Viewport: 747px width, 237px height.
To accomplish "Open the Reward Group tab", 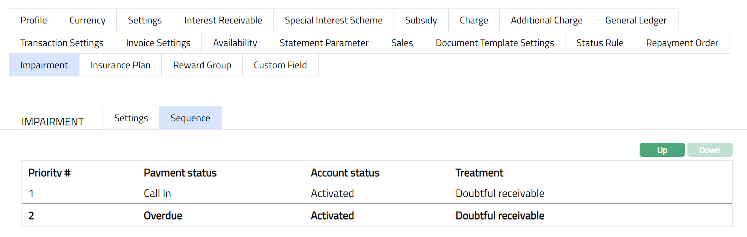I will click(x=202, y=65).
